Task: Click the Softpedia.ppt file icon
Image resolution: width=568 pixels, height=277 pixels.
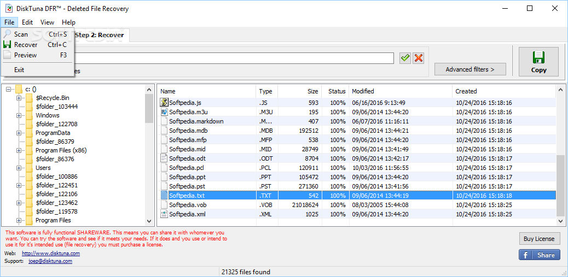Action: point(164,177)
